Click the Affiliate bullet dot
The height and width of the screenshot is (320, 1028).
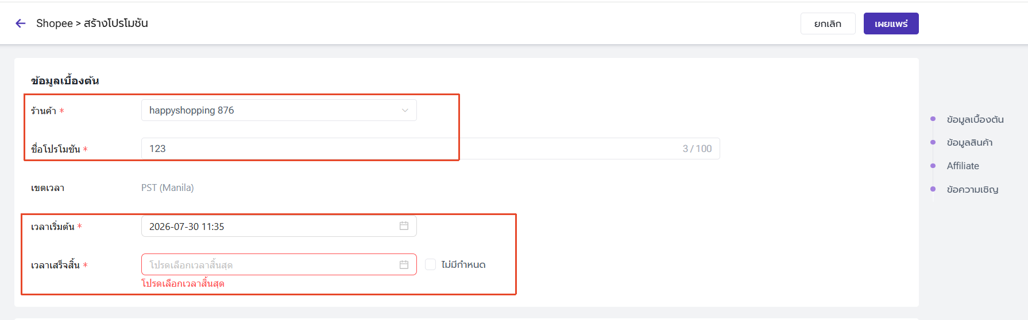click(x=933, y=166)
